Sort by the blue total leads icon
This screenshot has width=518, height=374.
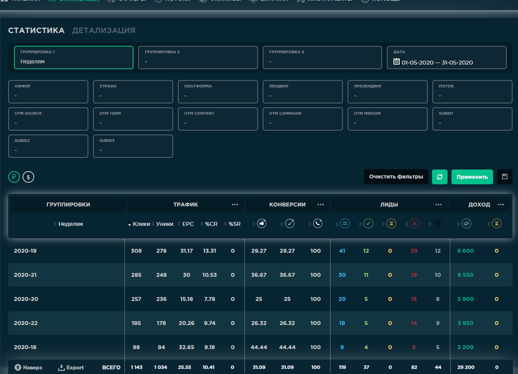coord(345,224)
